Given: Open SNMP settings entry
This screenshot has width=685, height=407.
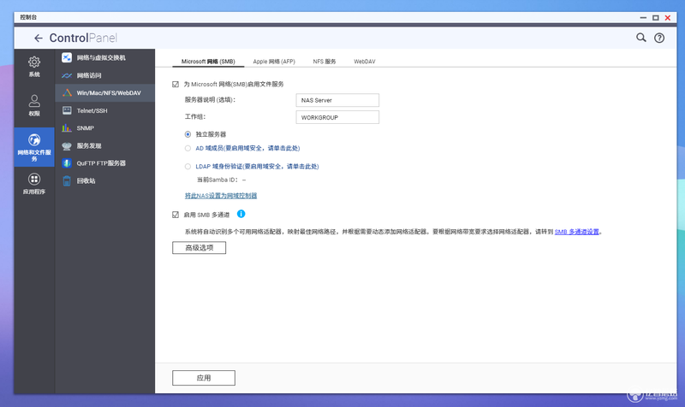Looking at the screenshot, I should [104, 127].
